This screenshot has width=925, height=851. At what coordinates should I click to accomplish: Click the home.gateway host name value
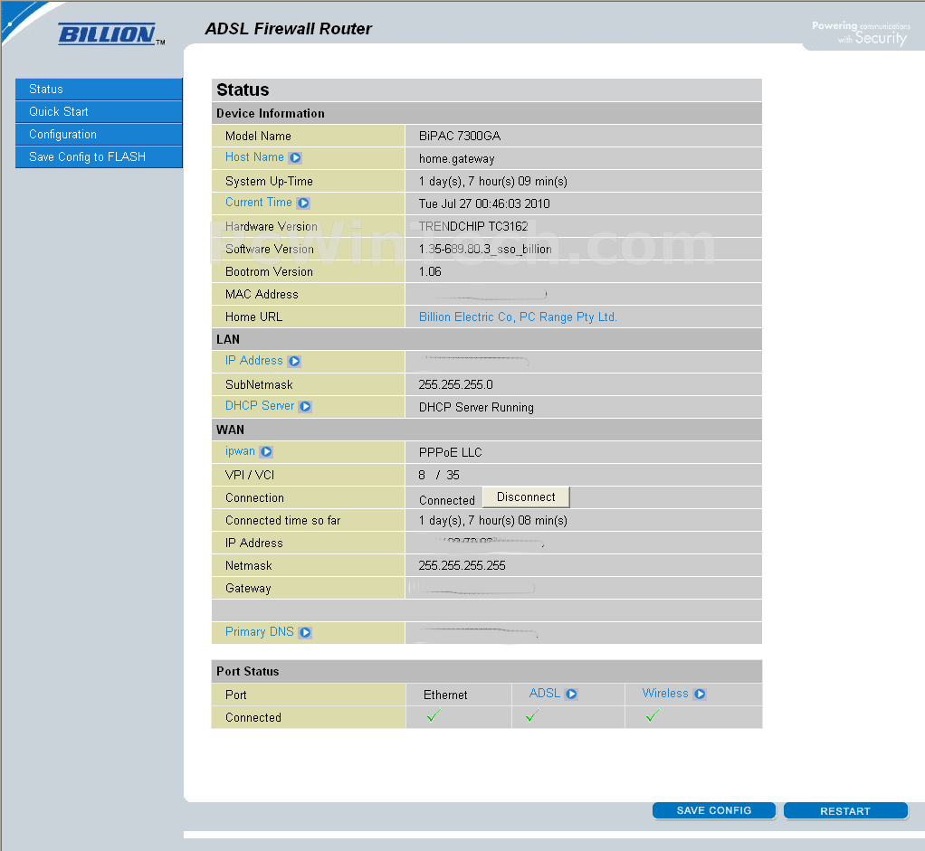pyautogui.click(x=456, y=159)
